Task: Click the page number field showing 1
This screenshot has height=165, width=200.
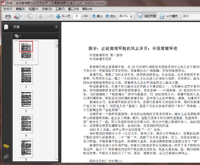Action: (77, 16)
